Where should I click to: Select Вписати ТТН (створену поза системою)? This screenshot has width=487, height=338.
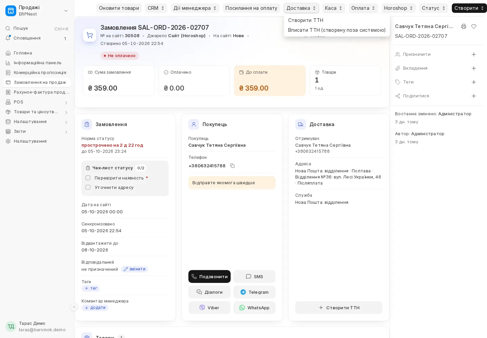pyautogui.click(x=337, y=30)
